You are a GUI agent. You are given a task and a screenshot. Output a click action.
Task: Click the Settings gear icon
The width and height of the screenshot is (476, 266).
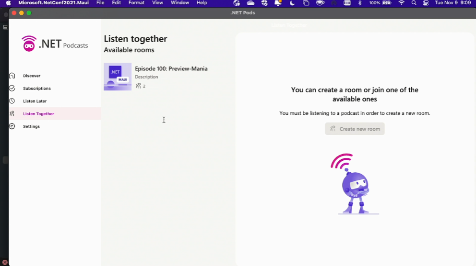click(12, 126)
